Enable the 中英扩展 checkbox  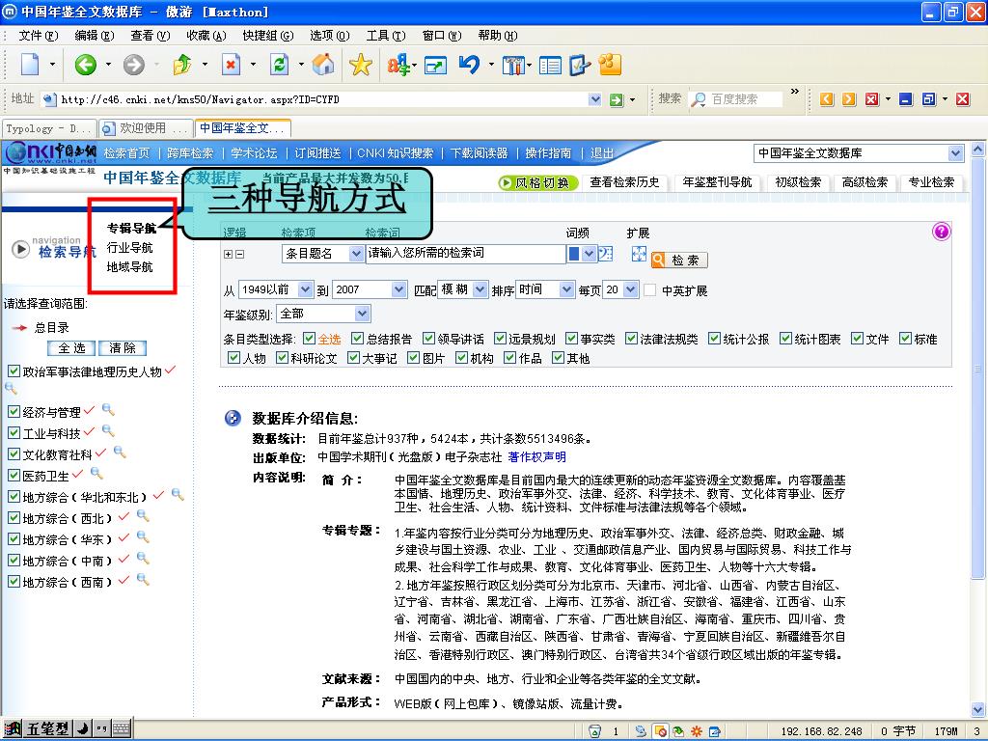click(649, 289)
